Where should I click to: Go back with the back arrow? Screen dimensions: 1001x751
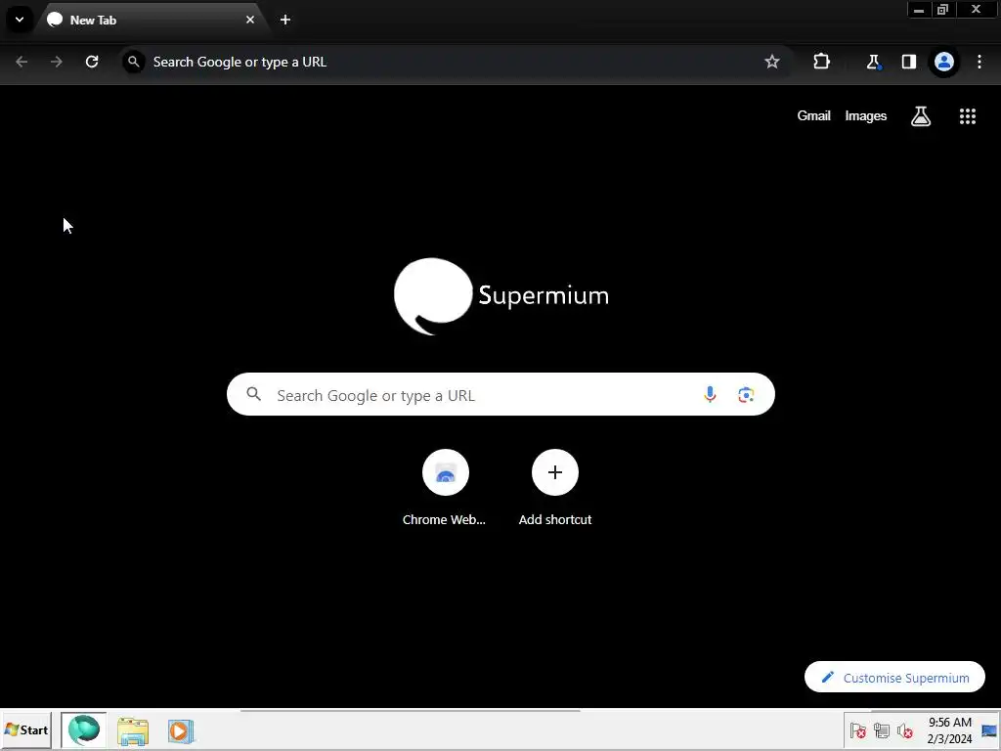point(22,62)
